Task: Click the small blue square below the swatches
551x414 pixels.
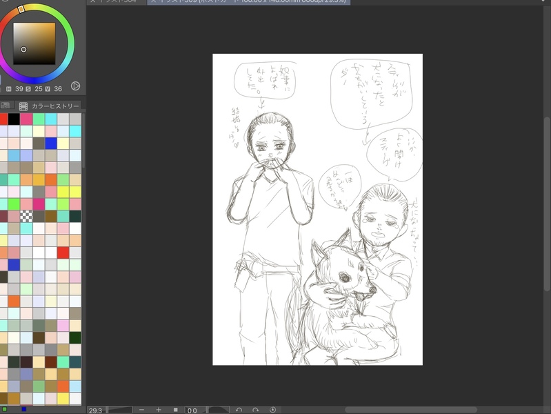Action: [24, 409]
